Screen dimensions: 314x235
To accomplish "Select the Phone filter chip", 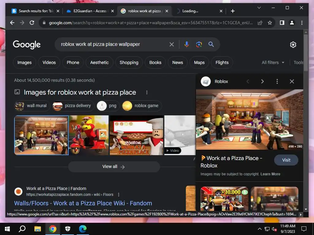I will tap(73, 62).
